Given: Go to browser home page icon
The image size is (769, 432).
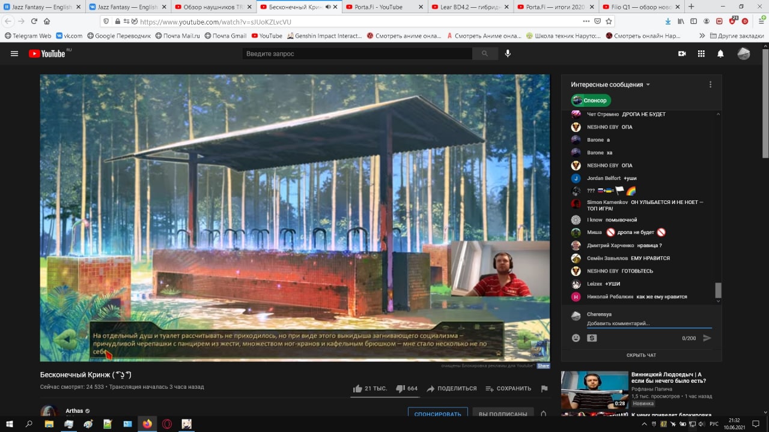Looking at the screenshot, I should click(47, 21).
